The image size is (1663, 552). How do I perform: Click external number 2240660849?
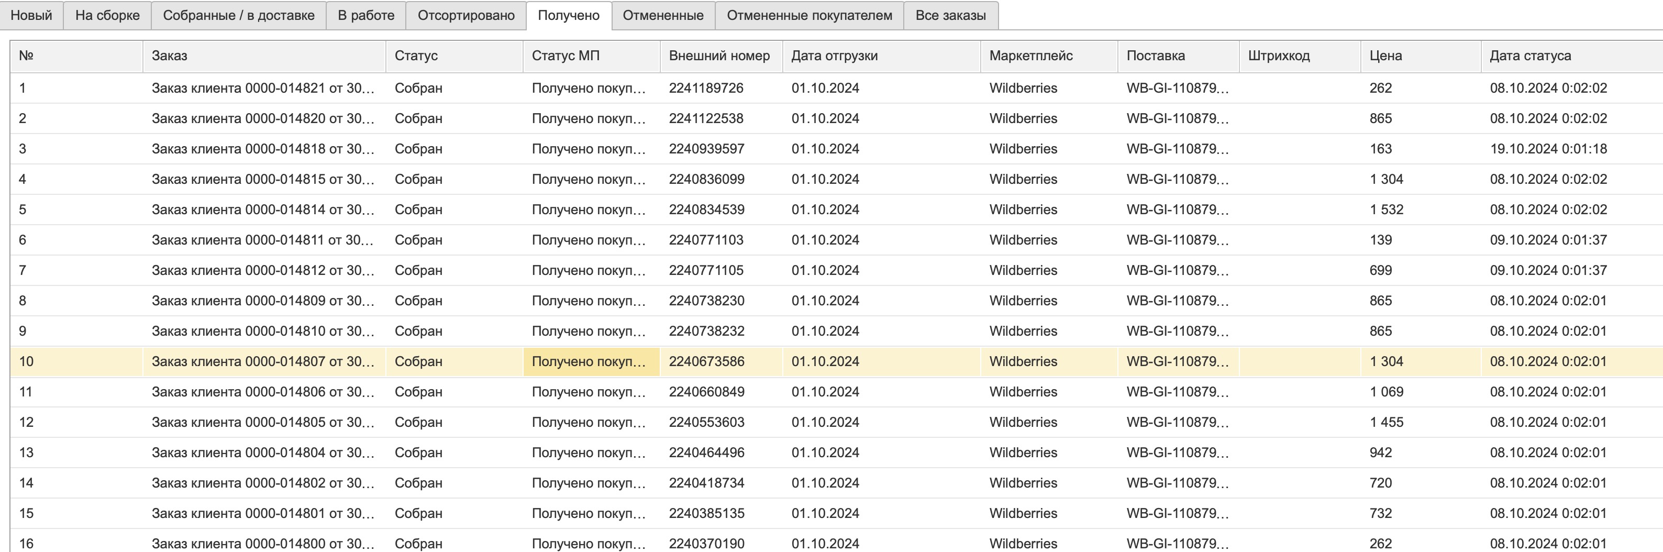click(706, 392)
